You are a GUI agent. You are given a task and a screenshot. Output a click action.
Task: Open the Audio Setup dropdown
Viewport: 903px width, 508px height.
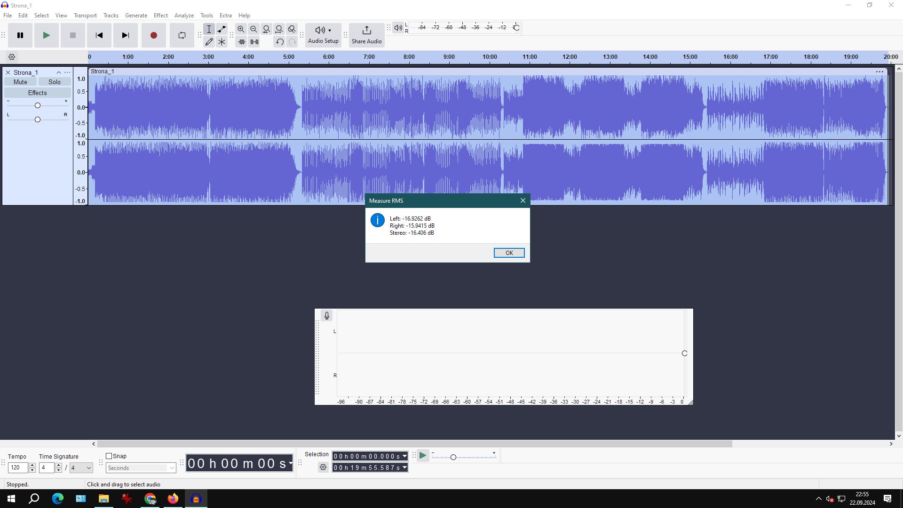(323, 35)
